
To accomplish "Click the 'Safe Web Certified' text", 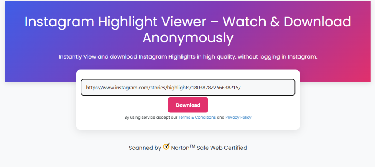I will click(x=222, y=148).
